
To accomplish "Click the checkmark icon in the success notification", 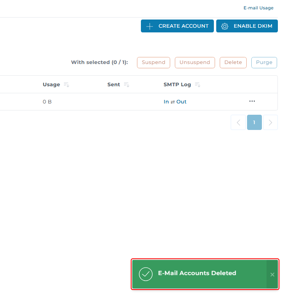I will pyautogui.click(x=146, y=274).
